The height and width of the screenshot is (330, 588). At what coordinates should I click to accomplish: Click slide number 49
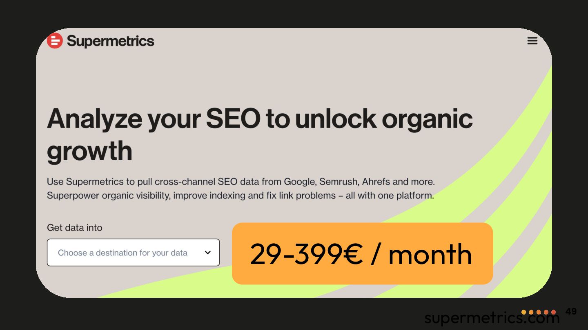[x=571, y=312]
